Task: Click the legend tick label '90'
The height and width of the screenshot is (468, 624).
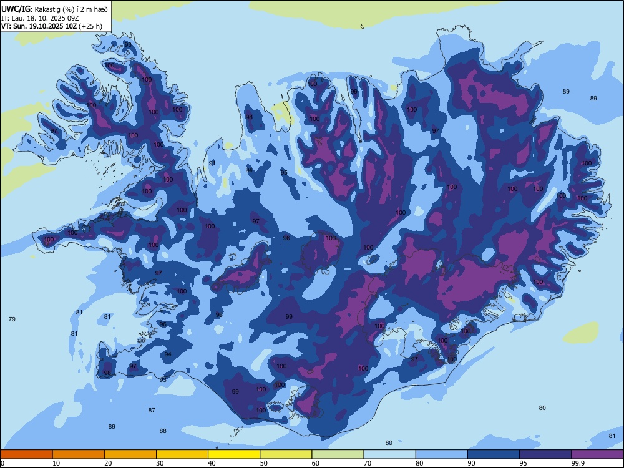Action: [471, 463]
